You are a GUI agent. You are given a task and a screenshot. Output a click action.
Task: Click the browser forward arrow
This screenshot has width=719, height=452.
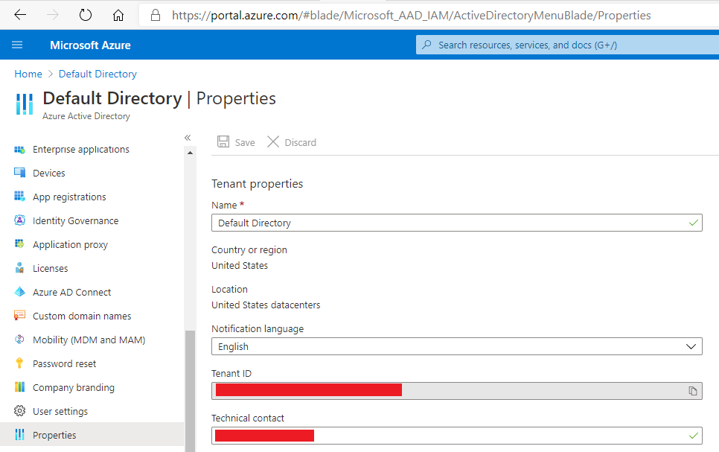[x=53, y=15]
